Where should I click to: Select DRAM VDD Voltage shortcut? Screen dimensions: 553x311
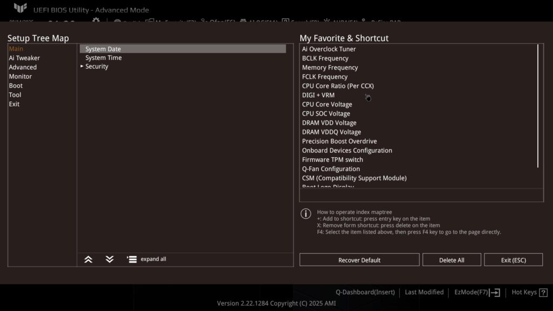(x=329, y=123)
